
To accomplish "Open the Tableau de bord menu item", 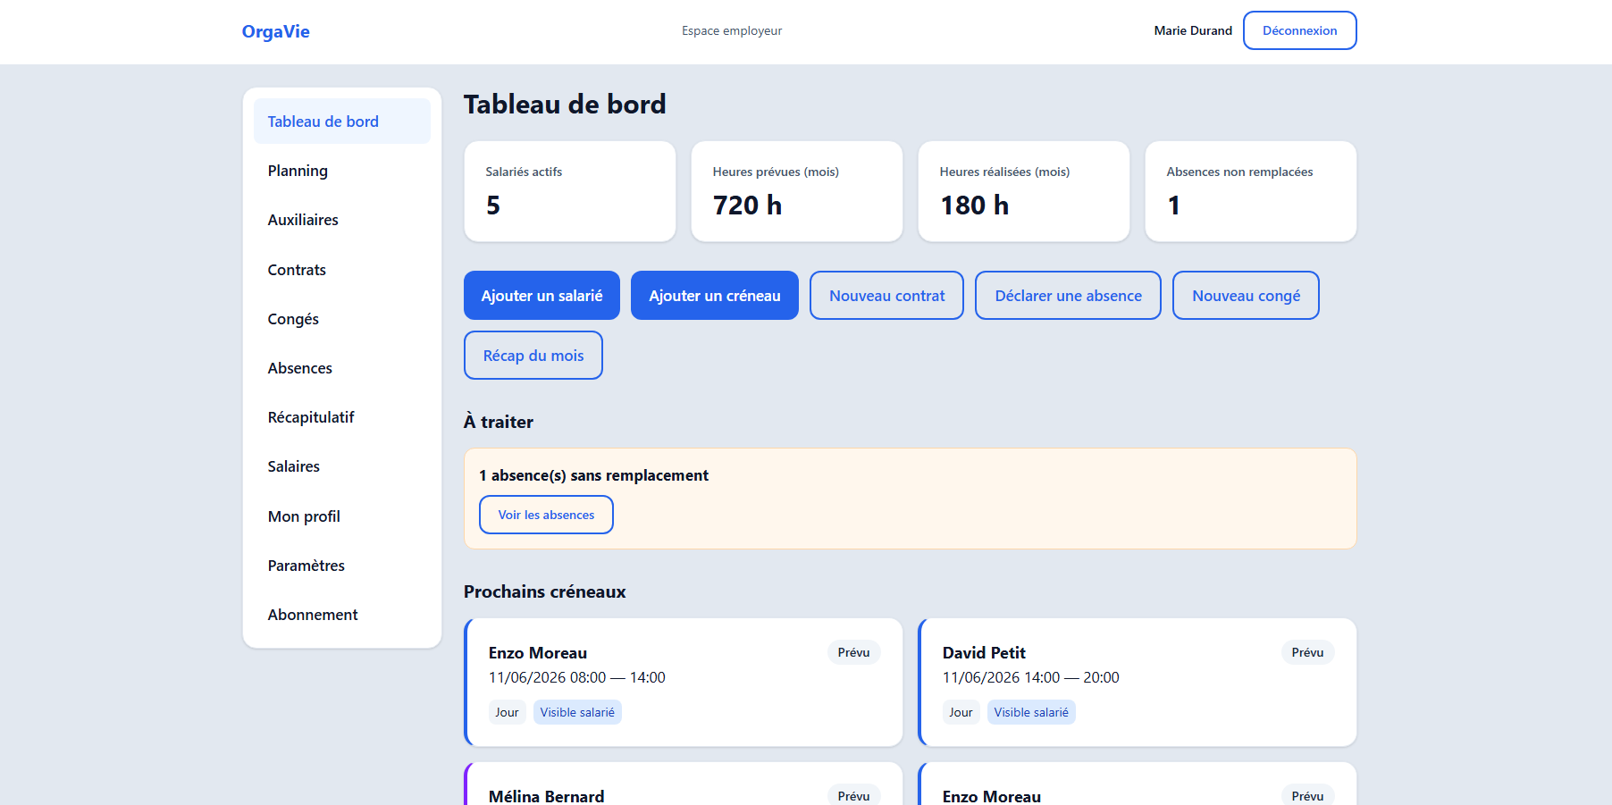I will coord(341,122).
